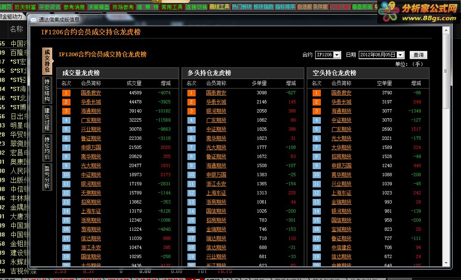Open 市场参考 in top toolbar
The height and width of the screenshot is (280, 461).
123,7
